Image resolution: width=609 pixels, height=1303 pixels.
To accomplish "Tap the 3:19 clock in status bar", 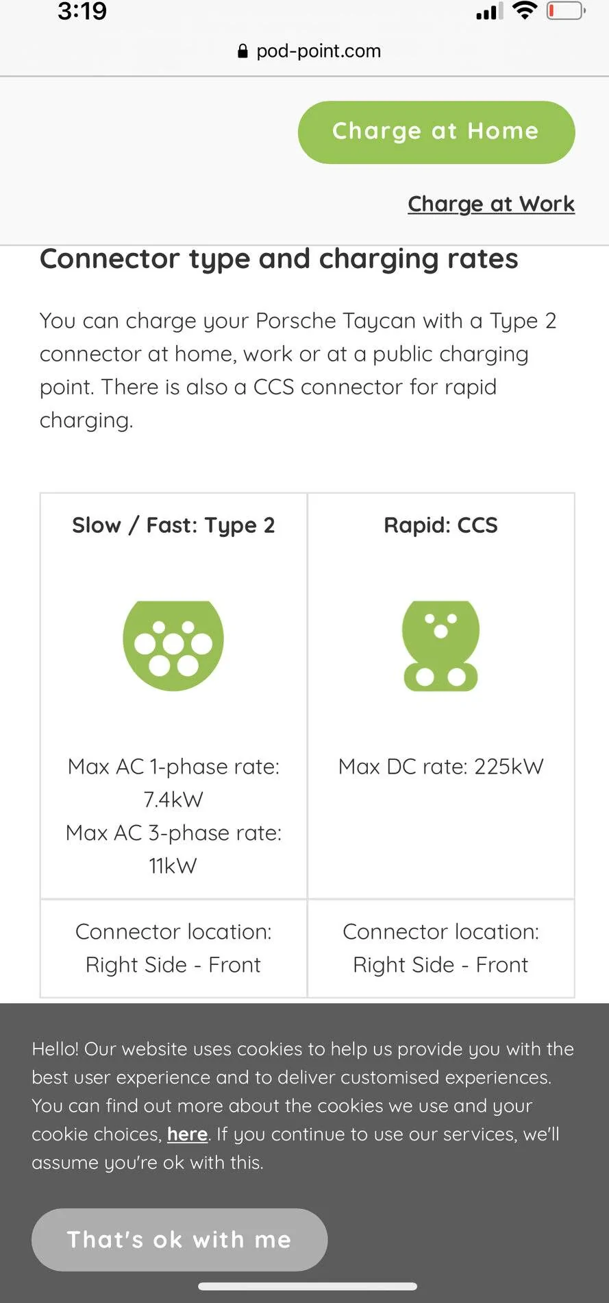I will pyautogui.click(x=82, y=12).
